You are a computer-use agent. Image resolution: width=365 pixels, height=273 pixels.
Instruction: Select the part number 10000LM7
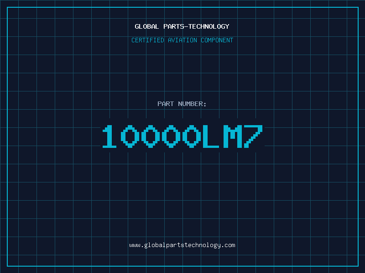[x=182, y=136]
